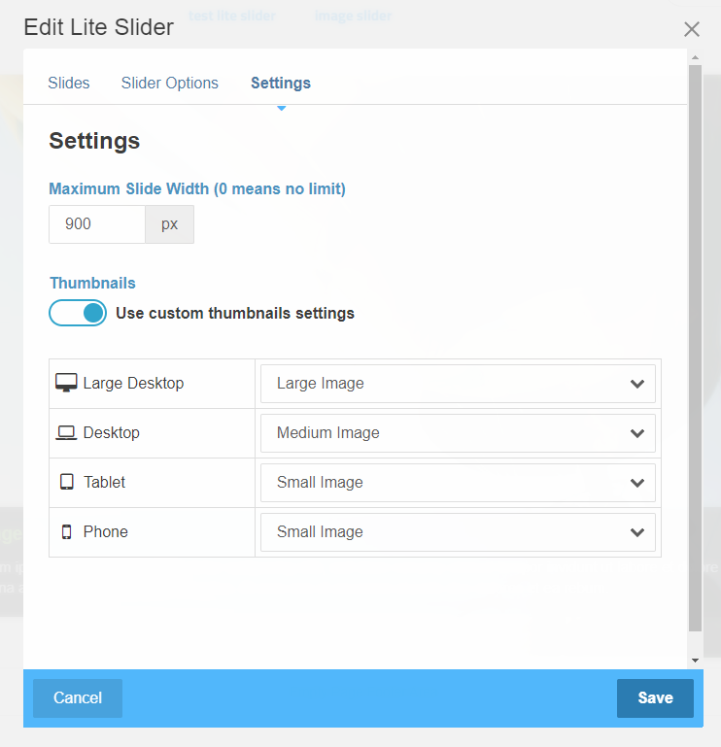Click the Tablet device icon
This screenshot has height=747, width=721.
click(66, 483)
